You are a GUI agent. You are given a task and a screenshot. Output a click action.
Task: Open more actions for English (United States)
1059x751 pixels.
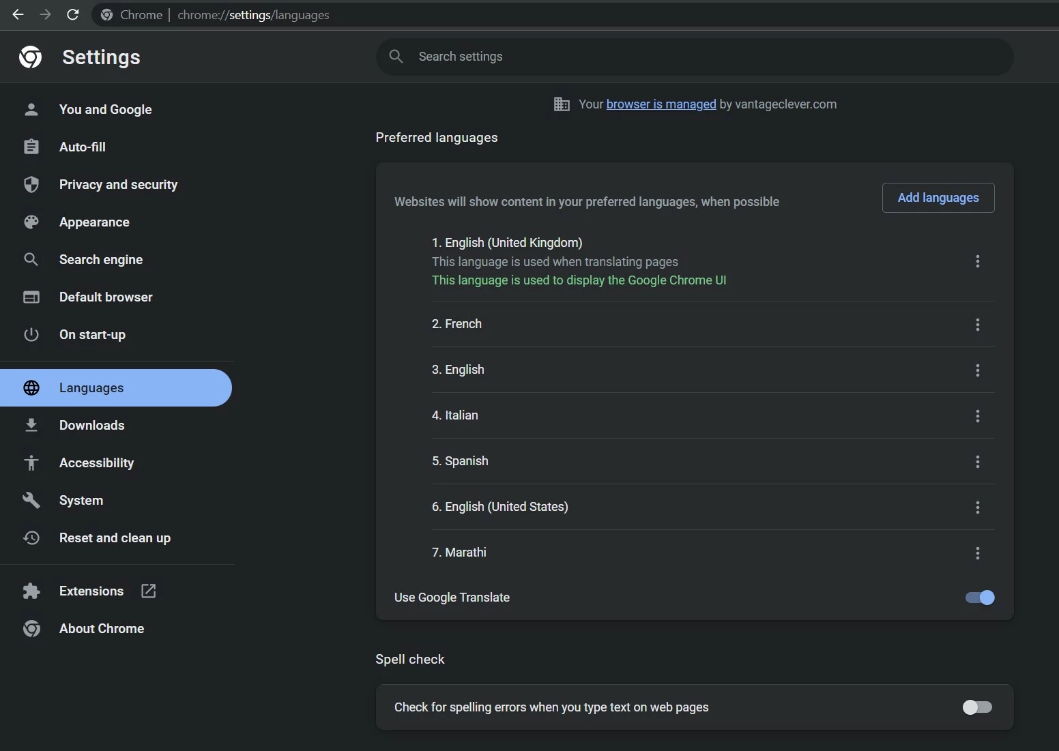tap(978, 507)
